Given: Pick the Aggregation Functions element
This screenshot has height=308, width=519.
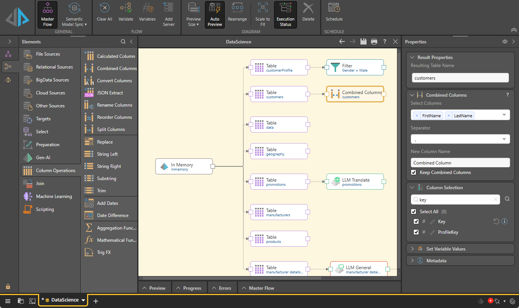Looking at the screenshot, I should tap(110, 228).
